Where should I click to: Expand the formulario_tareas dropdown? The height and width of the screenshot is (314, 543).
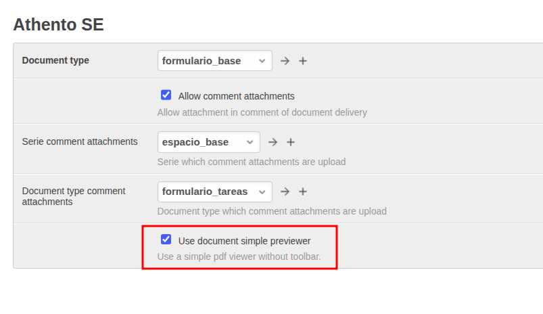(214, 192)
